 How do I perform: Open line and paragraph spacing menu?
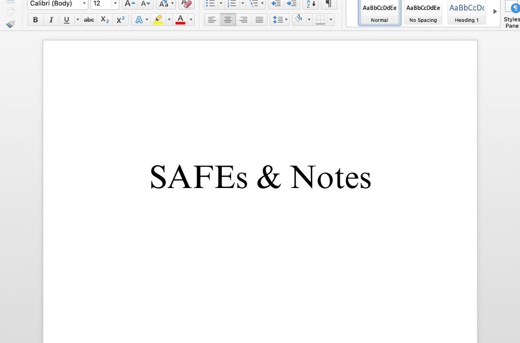pos(280,20)
